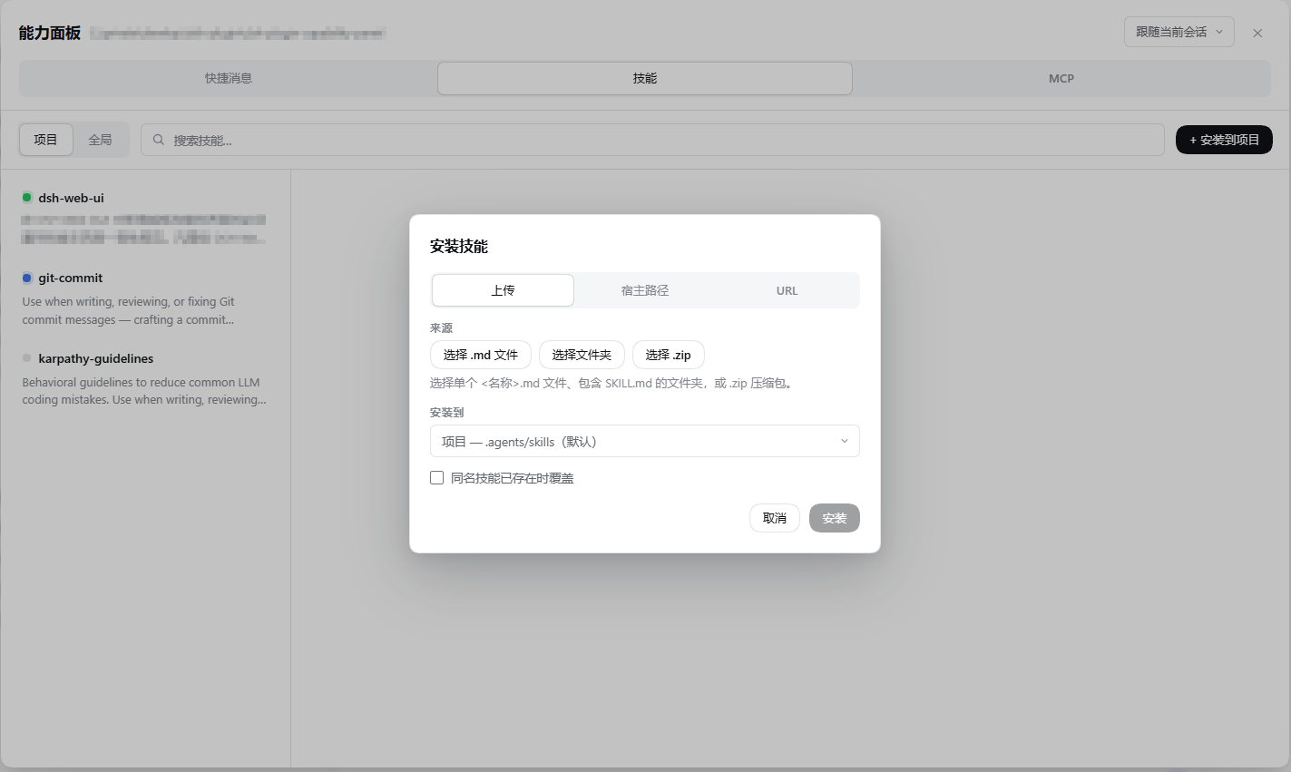The width and height of the screenshot is (1291, 772).
Task: Expand the 跟随当前会话 dropdown
Action: 1179,32
